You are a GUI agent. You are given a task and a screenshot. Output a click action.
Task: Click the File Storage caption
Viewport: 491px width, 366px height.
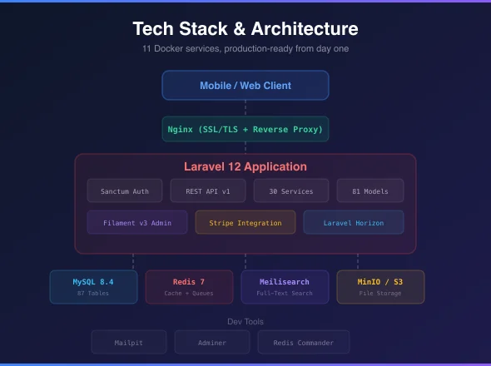pos(380,293)
